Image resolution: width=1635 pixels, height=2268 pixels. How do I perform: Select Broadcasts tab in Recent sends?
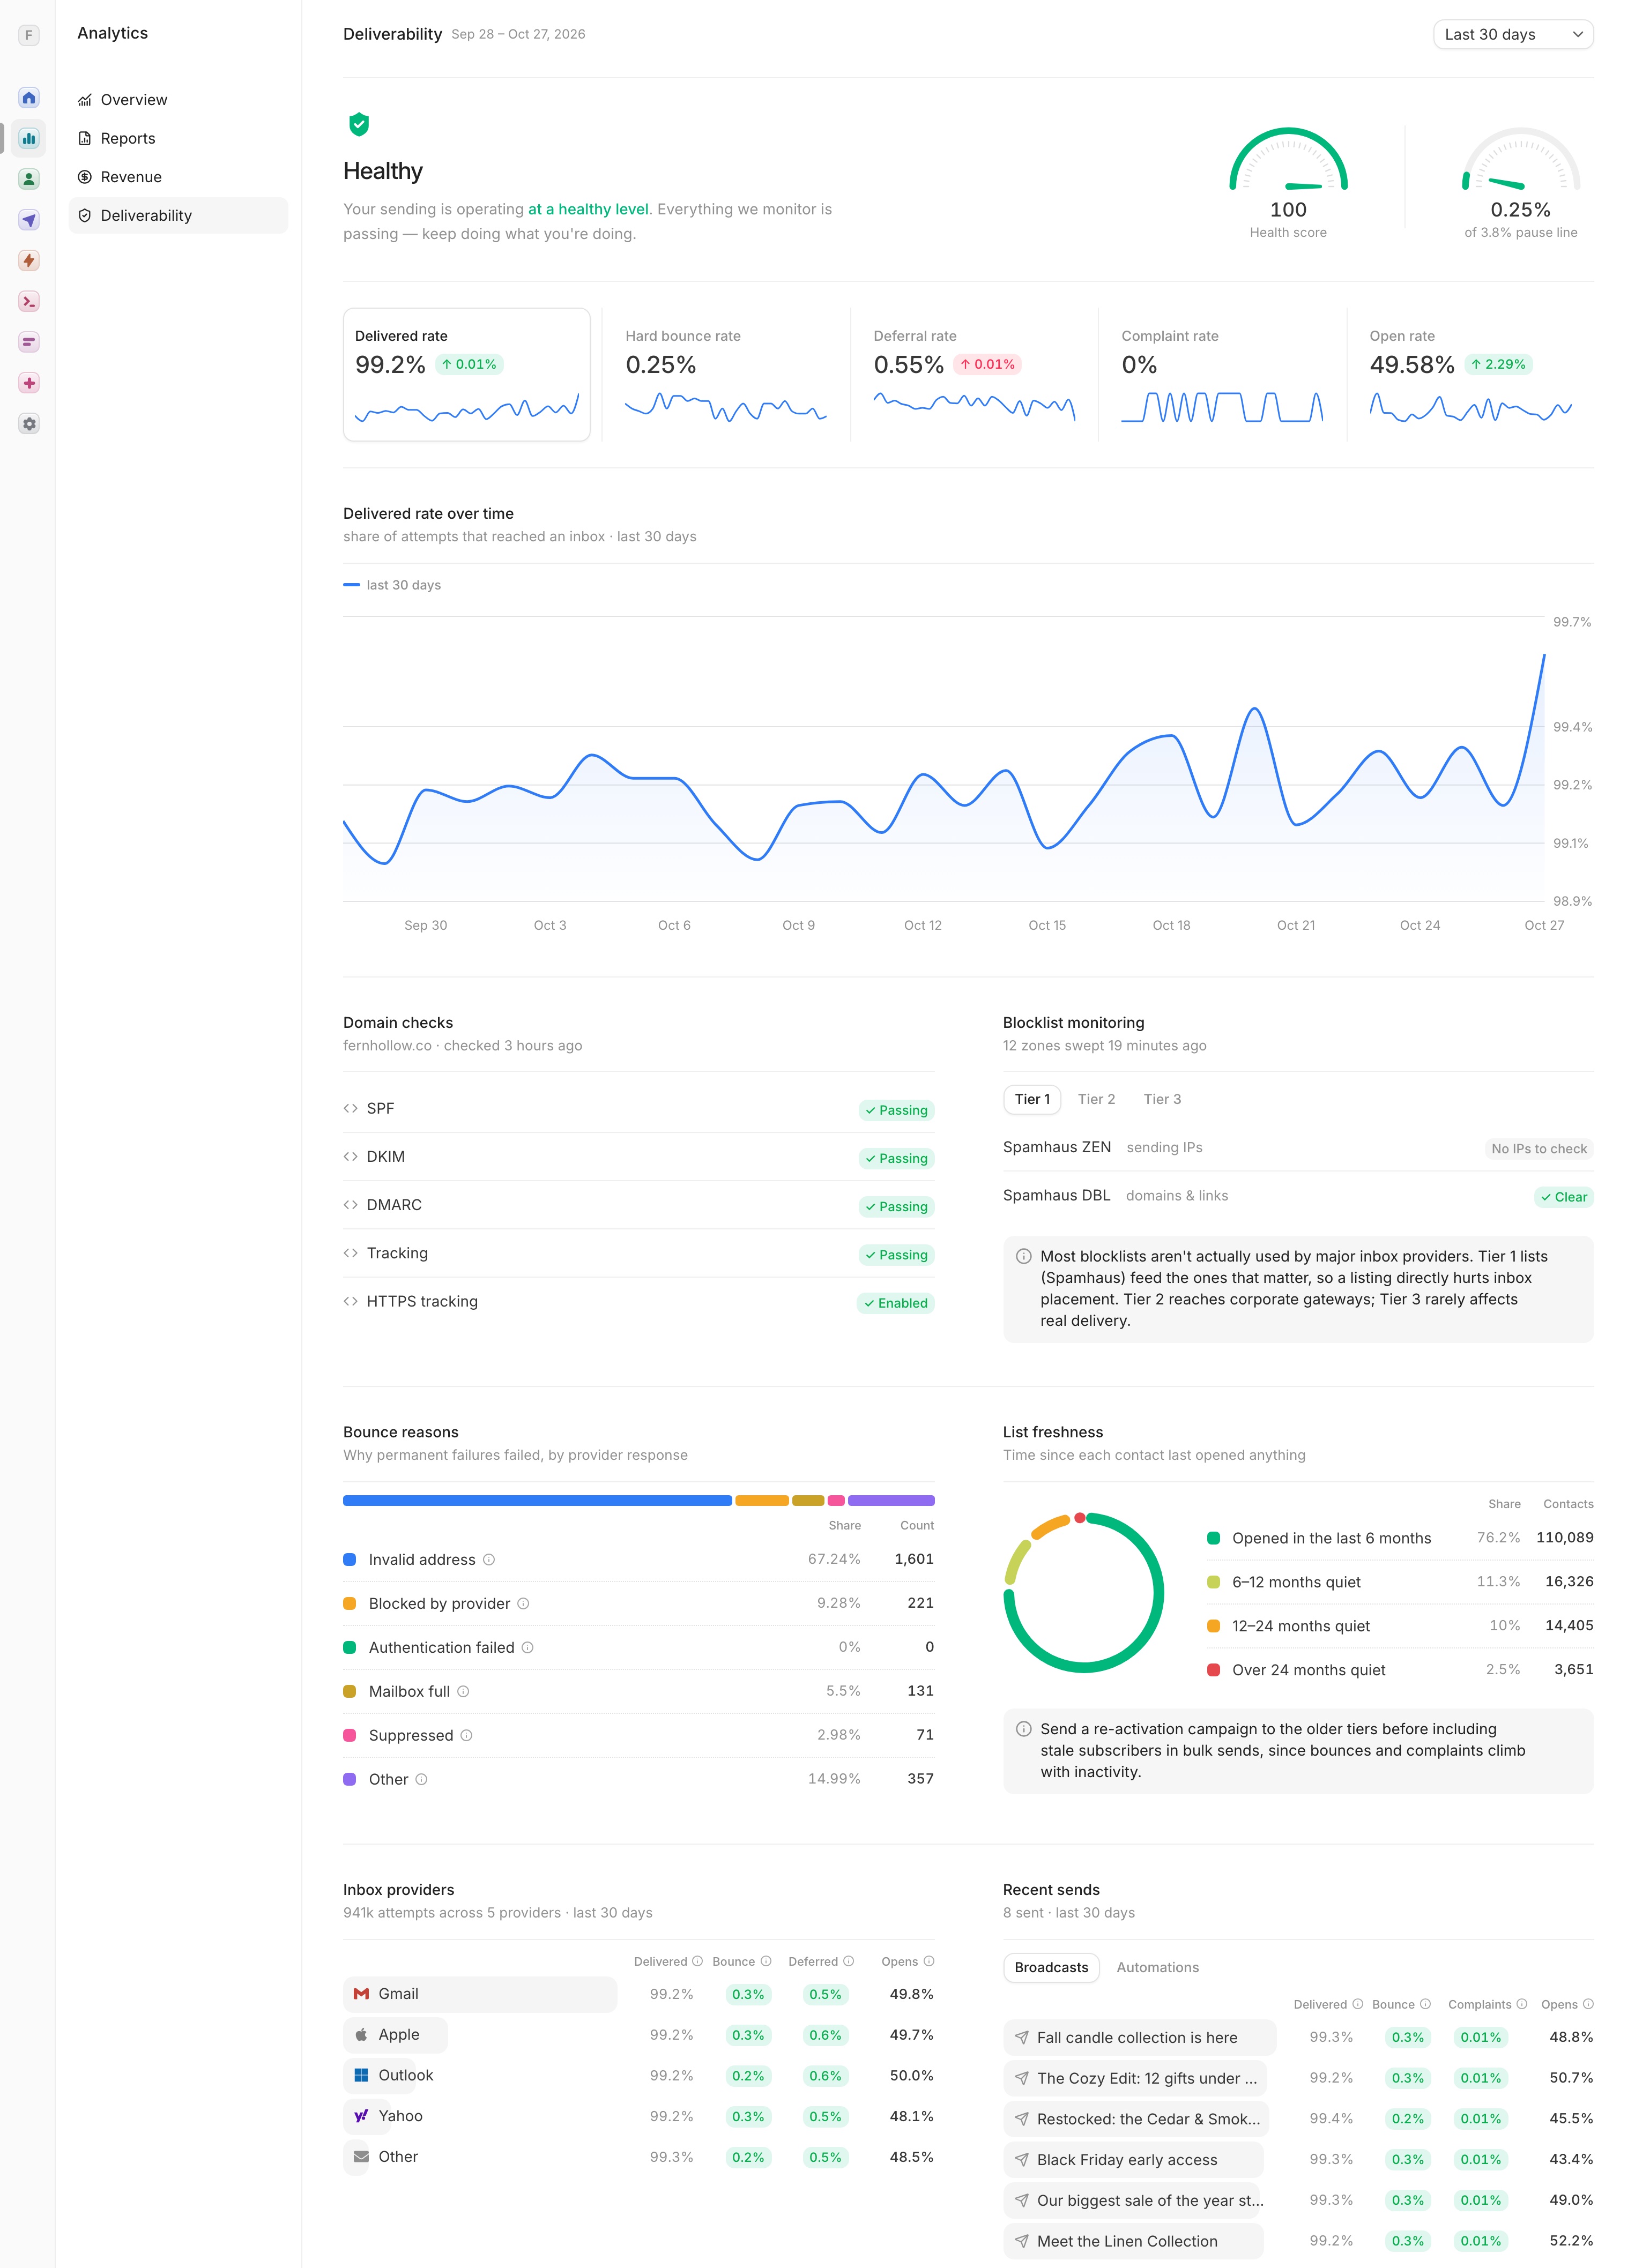pyautogui.click(x=1051, y=1967)
